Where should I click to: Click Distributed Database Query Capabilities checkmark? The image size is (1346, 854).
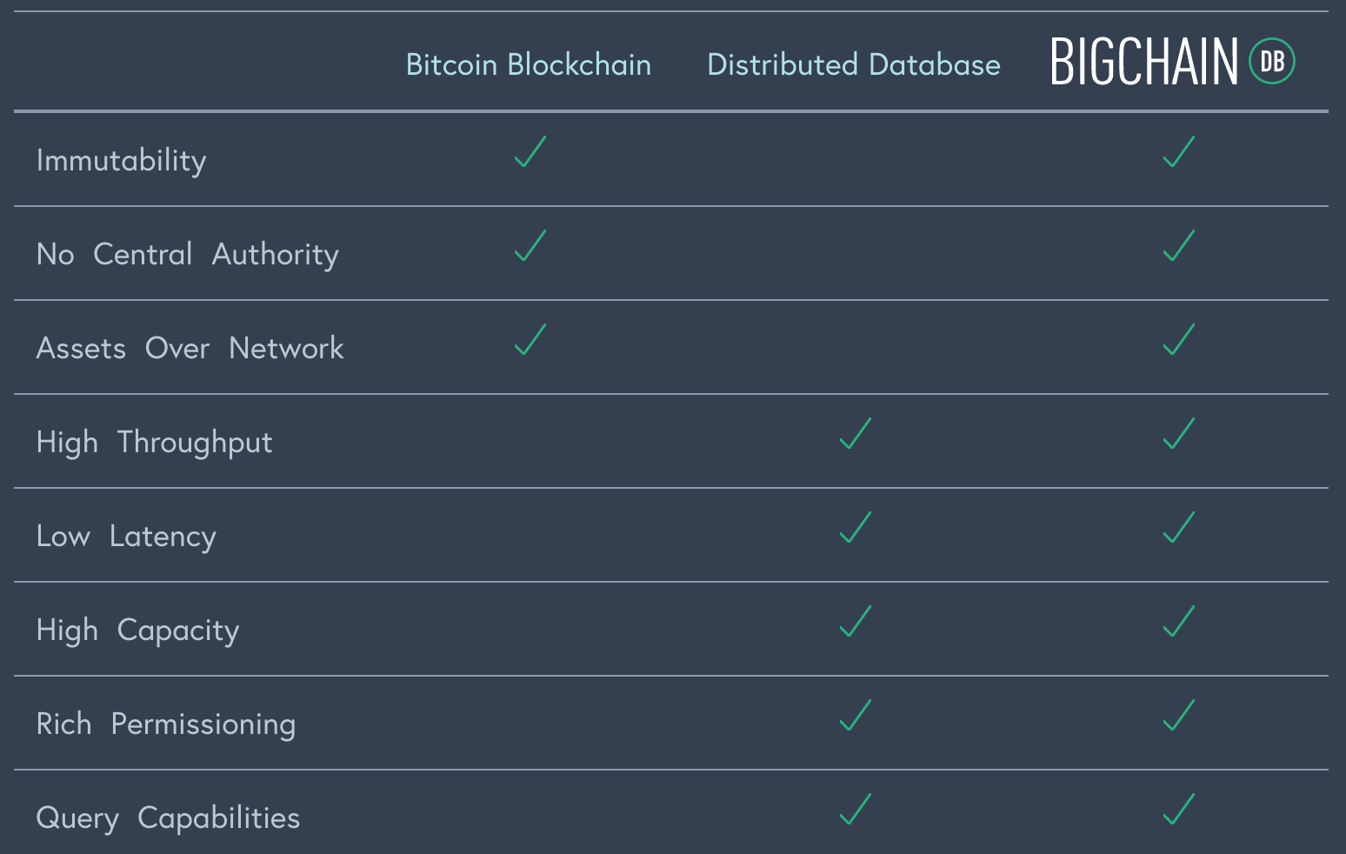click(856, 810)
